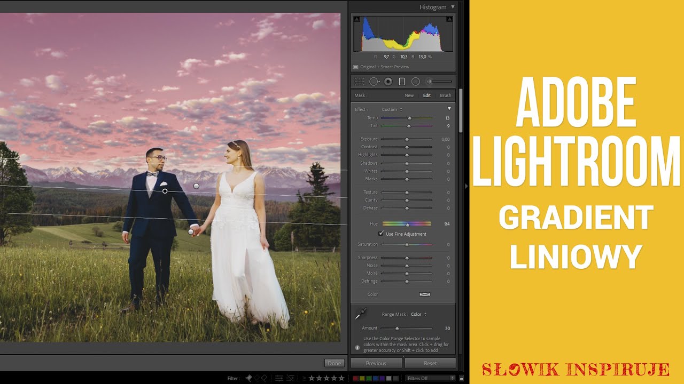Click the Adjustment Brush size slider
This screenshot has height=384, width=684.
point(442,82)
